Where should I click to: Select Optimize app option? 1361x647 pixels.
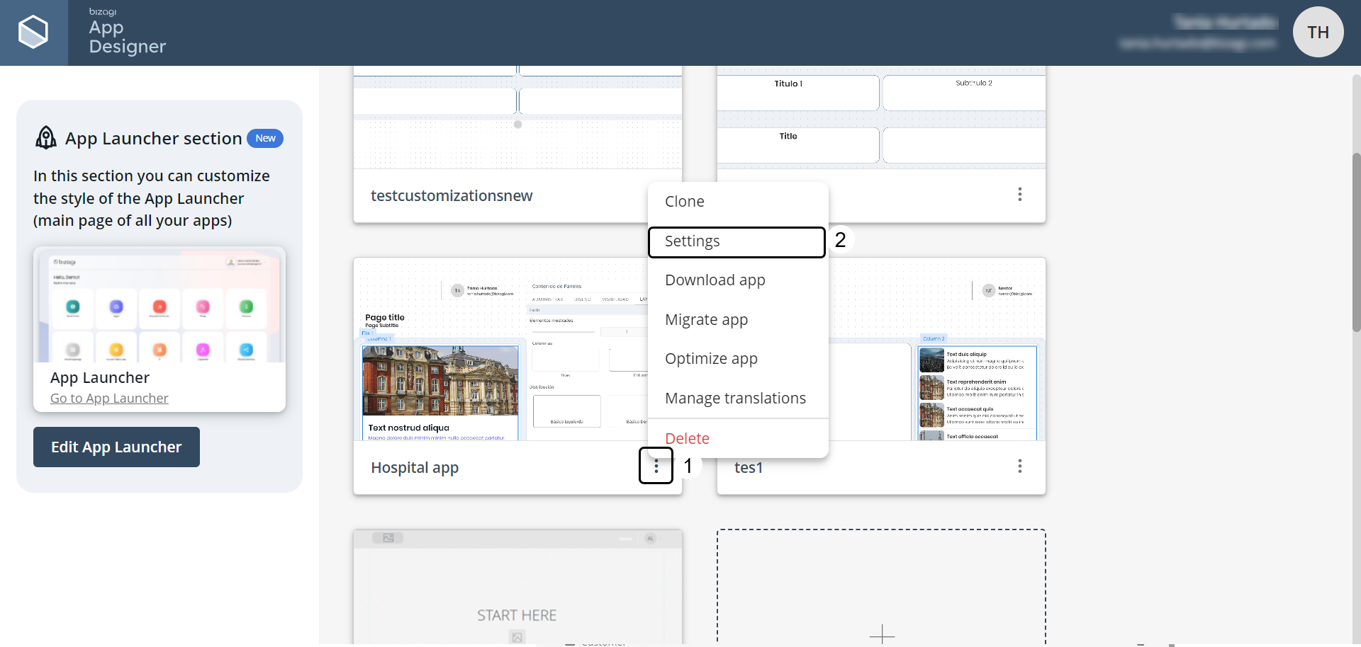(x=738, y=359)
